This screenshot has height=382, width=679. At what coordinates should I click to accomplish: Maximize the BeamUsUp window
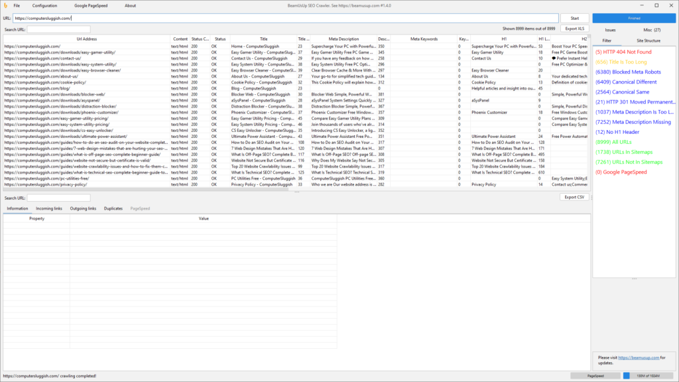pyautogui.click(x=656, y=5)
